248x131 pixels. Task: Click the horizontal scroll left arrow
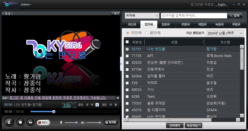pyautogui.click(x=126, y=120)
